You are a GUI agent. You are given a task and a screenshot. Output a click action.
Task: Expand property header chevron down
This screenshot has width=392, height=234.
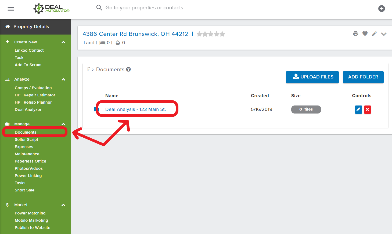pos(384,34)
